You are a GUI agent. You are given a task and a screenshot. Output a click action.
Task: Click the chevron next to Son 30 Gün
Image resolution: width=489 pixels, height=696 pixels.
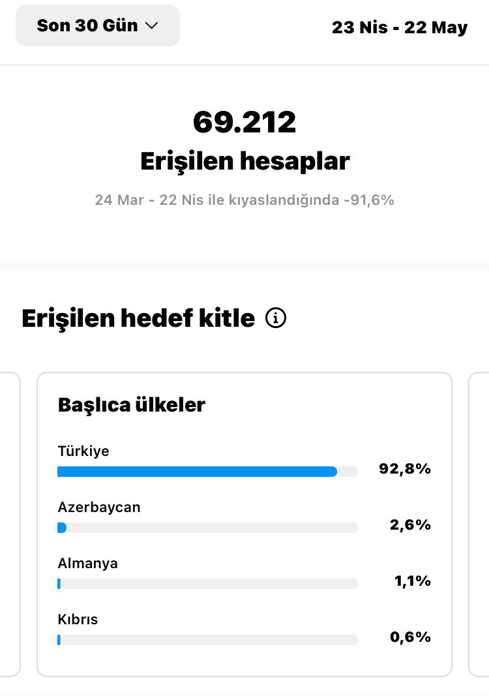coord(152,25)
